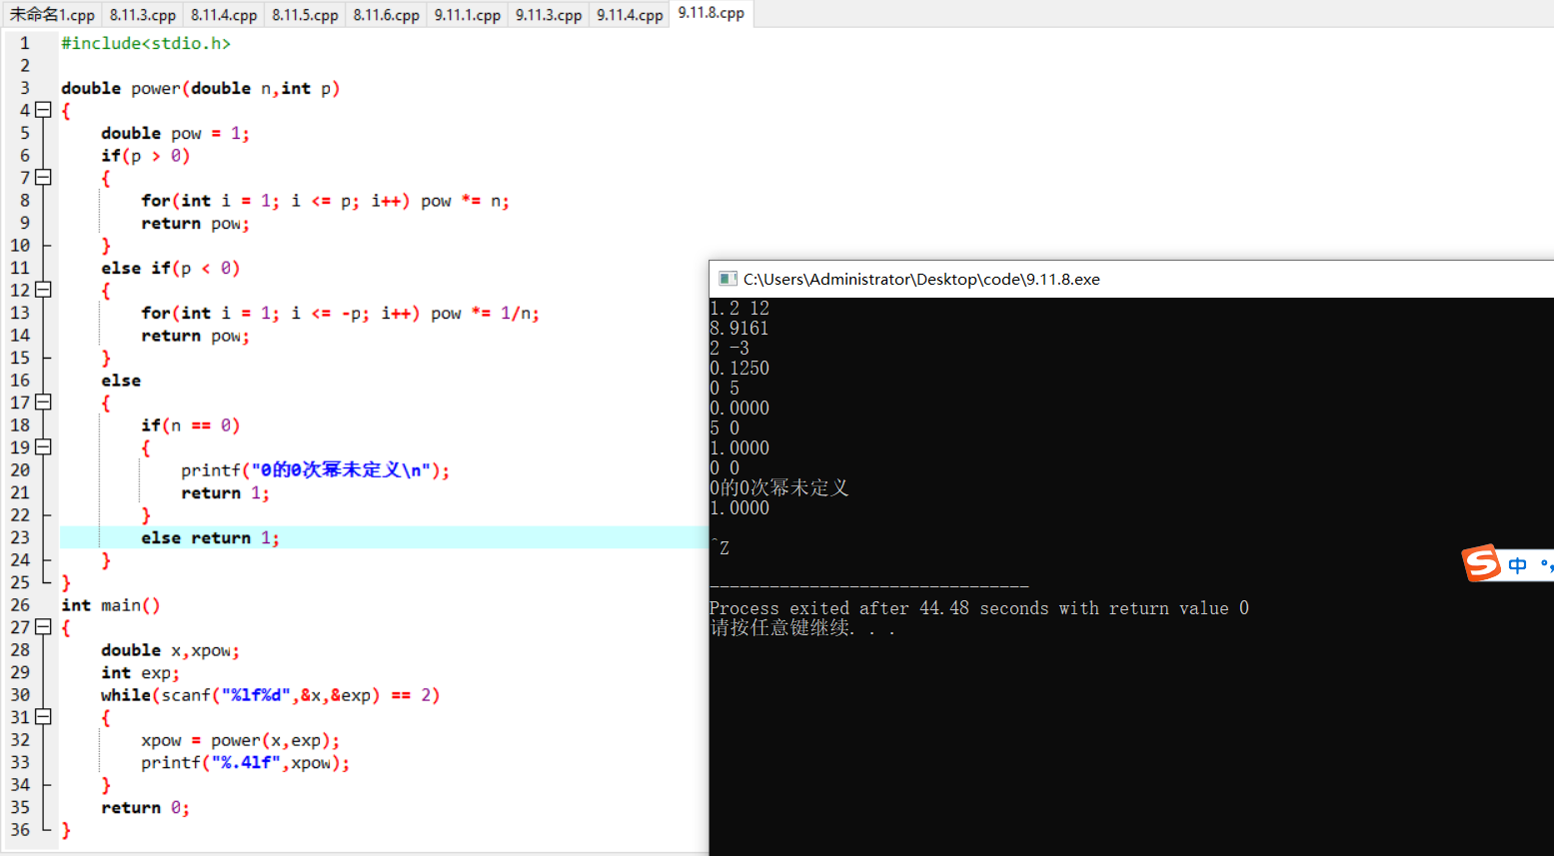Open the 8.11.4.cpp tab
This screenshot has width=1554, height=856.
point(223,15)
